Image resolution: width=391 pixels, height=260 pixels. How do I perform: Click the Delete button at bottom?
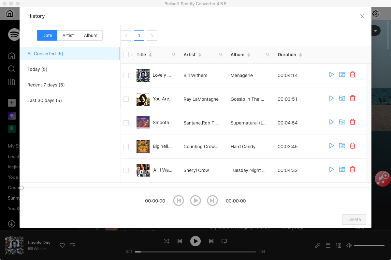(x=354, y=219)
